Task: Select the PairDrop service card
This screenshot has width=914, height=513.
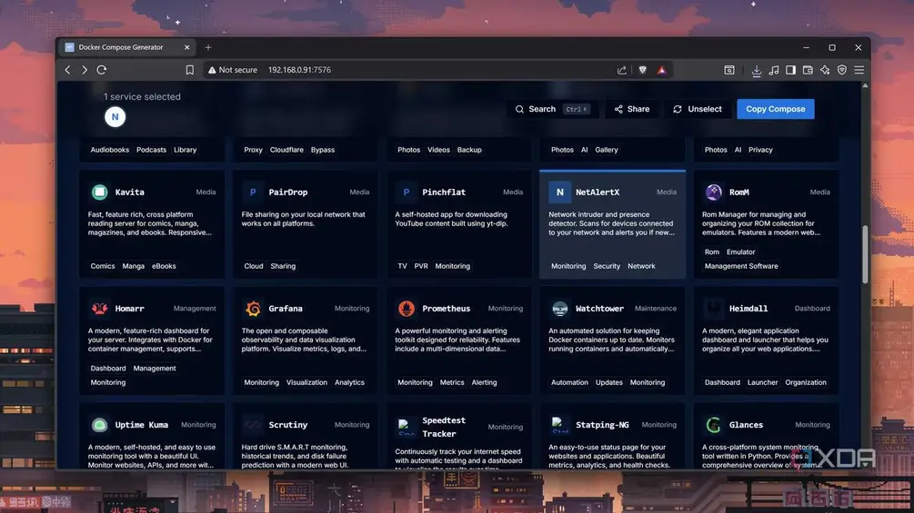Action: point(305,222)
